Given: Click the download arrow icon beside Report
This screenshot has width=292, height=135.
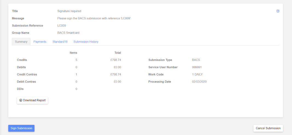Looking at the screenshot, I should coord(21,100).
